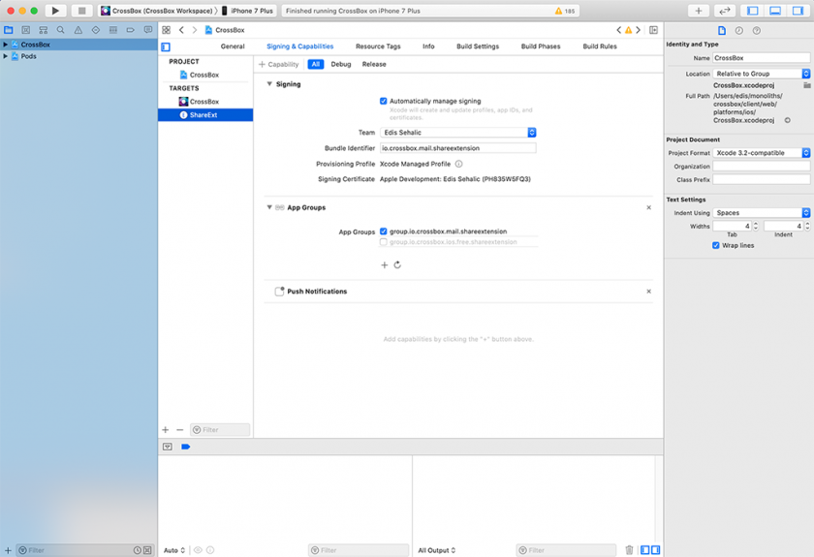The image size is (814, 557).
Task: Show the History inspector
Action: coord(738,31)
